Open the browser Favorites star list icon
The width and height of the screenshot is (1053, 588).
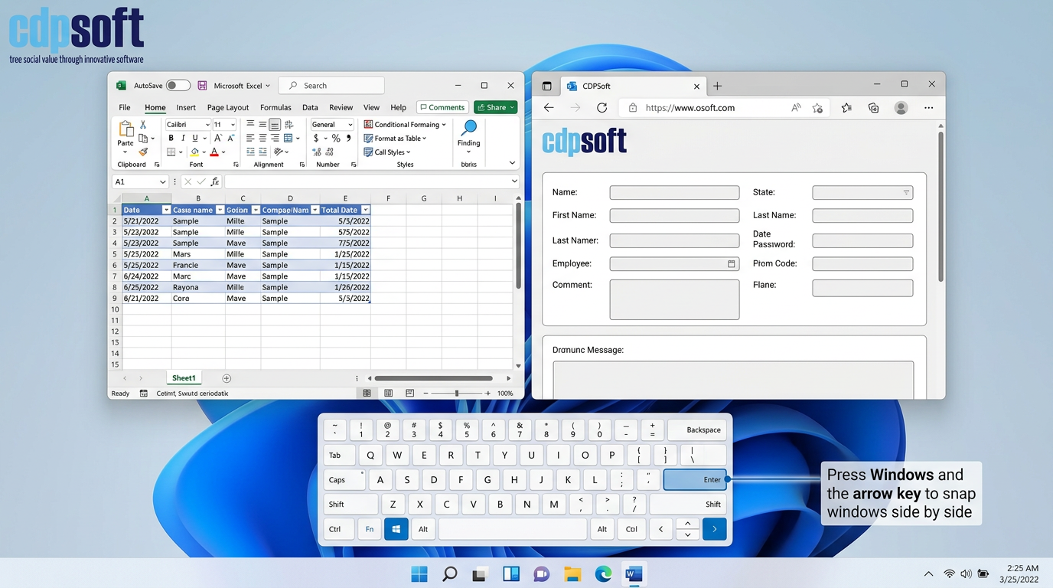(846, 108)
